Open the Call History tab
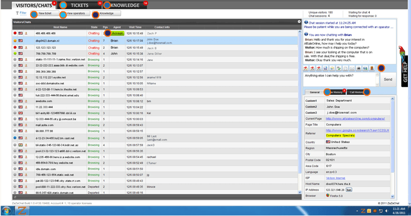This screenshot has height=216, width=411. coord(358,93)
